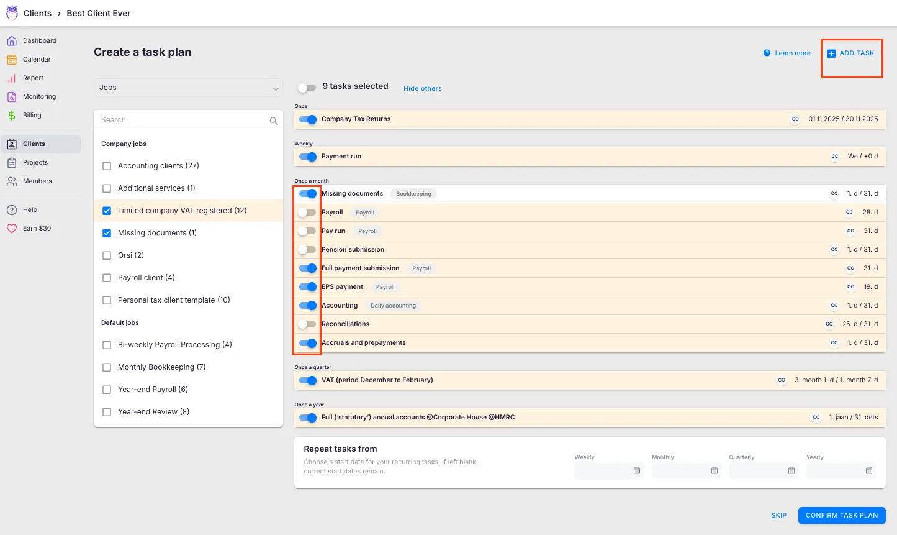Viewport: 897px width, 535px height.
Task: Click the cc icon on the EPS payment row
Action: 850,286
